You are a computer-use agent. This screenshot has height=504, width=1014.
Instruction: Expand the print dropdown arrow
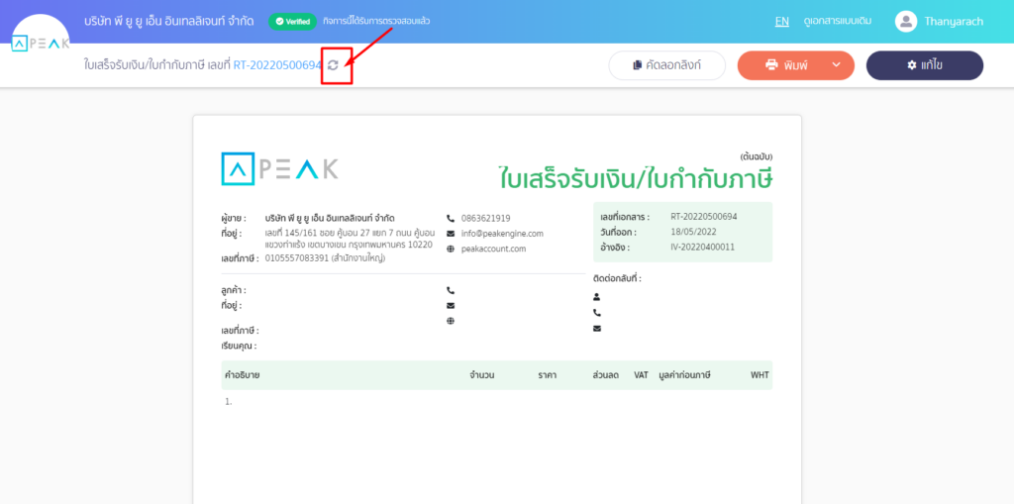pos(836,65)
